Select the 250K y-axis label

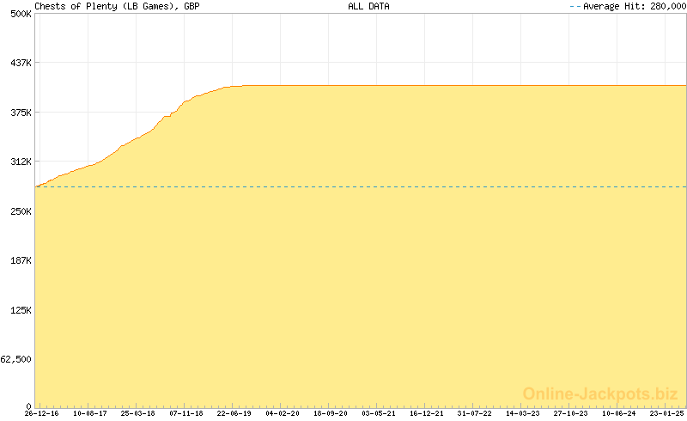[x=21, y=211]
